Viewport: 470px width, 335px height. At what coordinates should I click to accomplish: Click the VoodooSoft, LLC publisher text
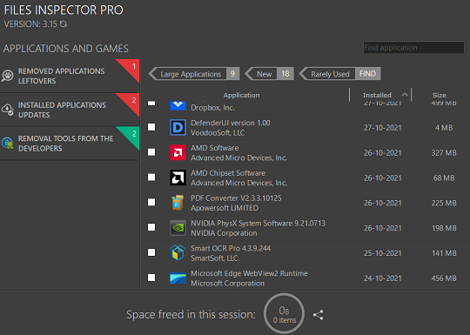coord(218,133)
